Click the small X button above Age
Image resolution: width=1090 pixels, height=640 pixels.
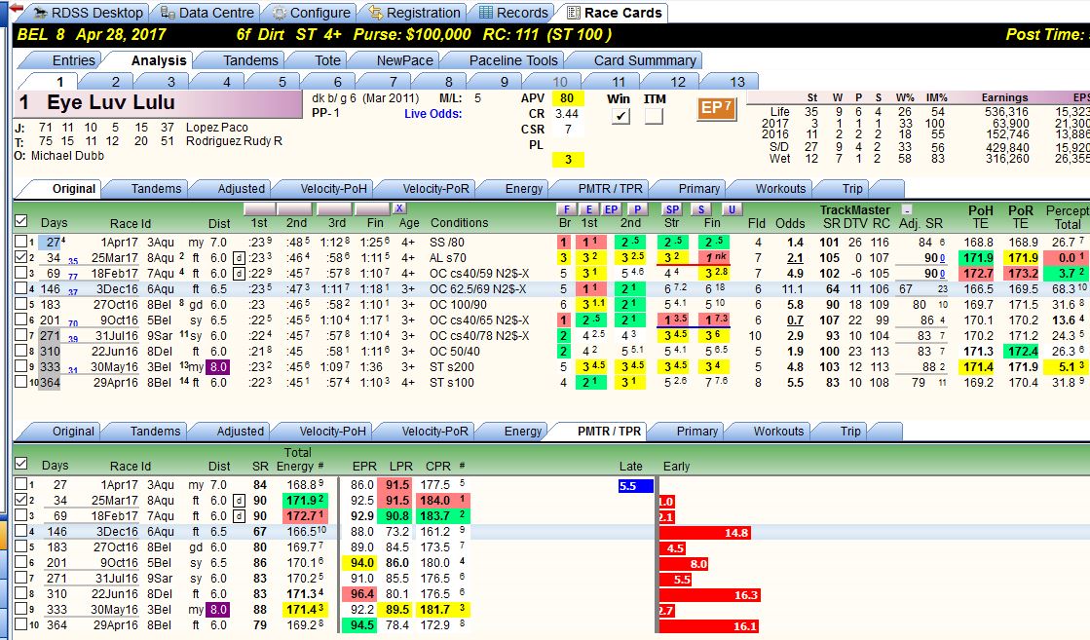point(399,208)
